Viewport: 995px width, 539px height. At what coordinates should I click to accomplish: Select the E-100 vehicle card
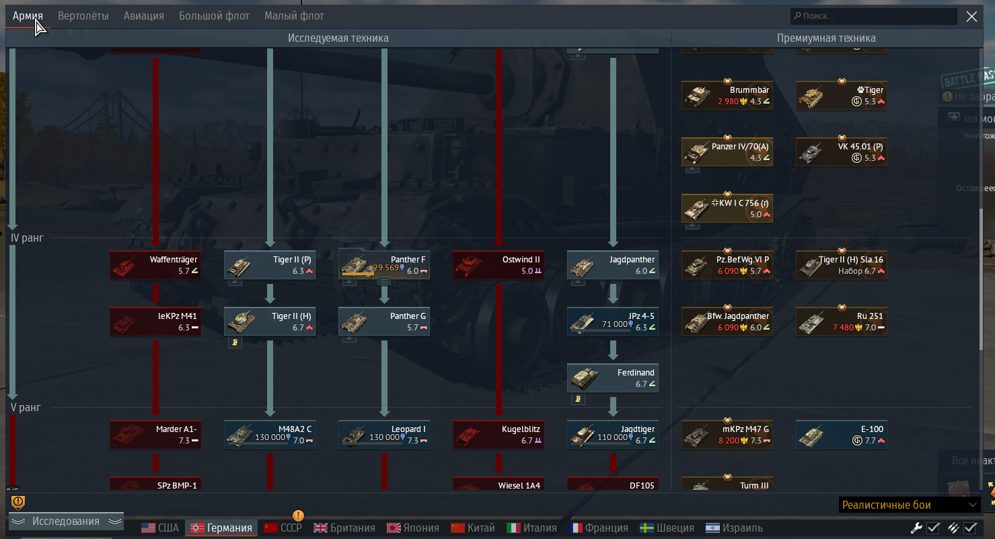(x=842, y=435)
